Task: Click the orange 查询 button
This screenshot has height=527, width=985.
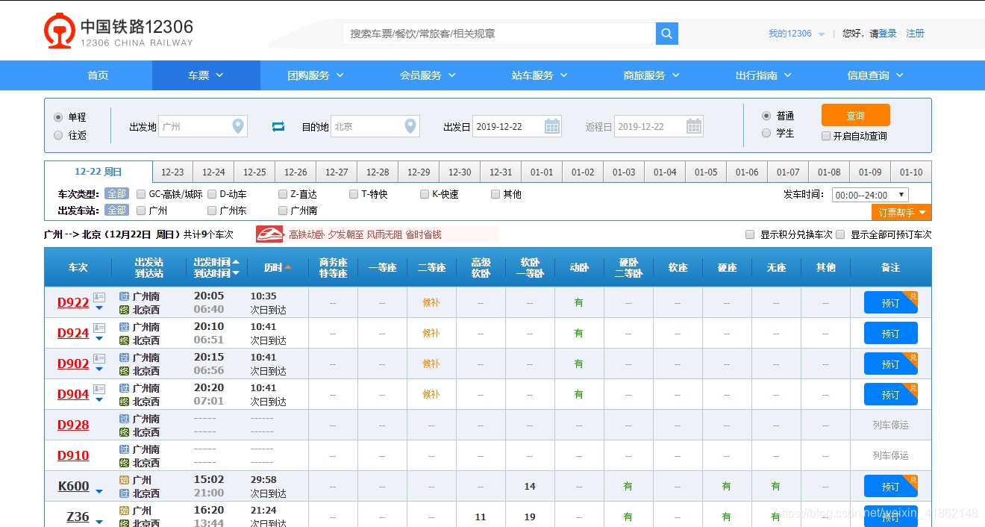Action: pos(856,115)
